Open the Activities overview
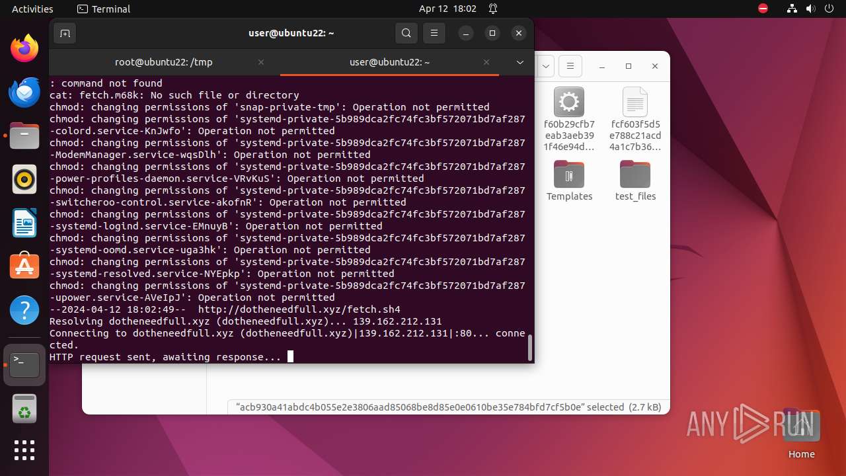The height and width of the screenshot is (476, 846). pos(32,9)
